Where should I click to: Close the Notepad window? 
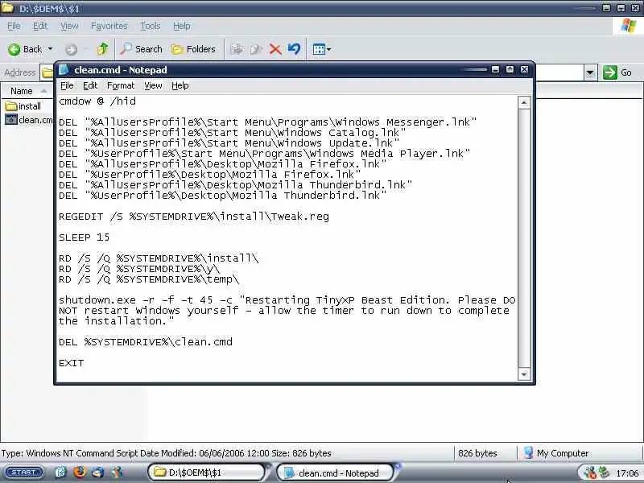pos(524,69)
